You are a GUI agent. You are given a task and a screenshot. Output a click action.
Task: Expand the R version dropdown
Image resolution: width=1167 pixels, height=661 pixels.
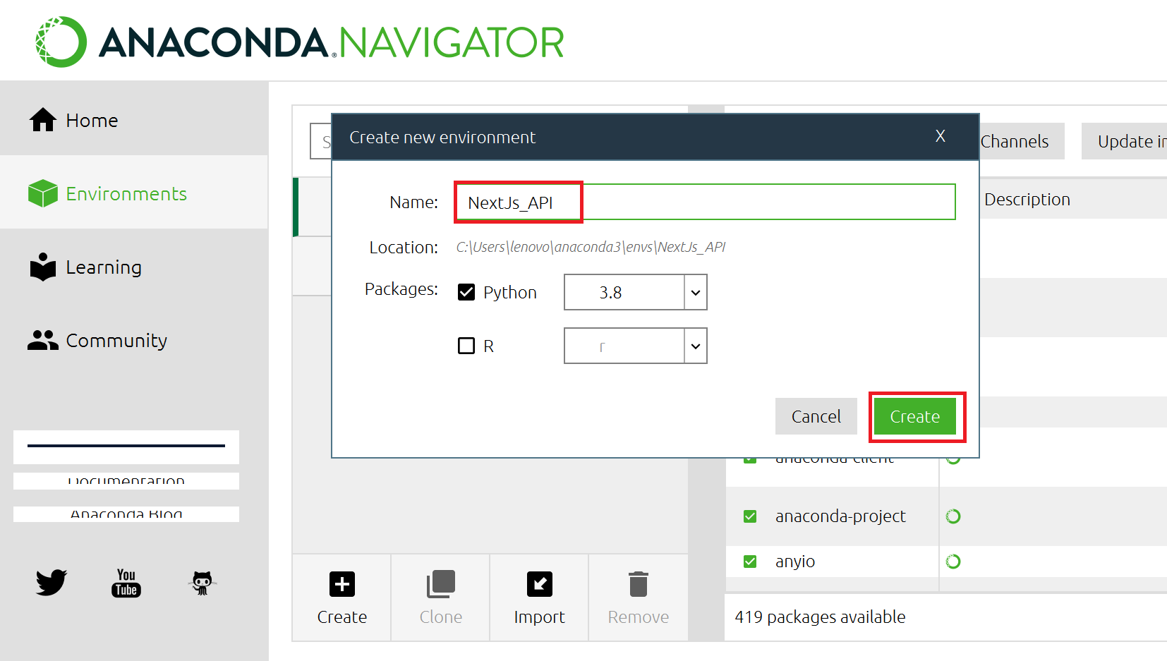tap(695, 346)
